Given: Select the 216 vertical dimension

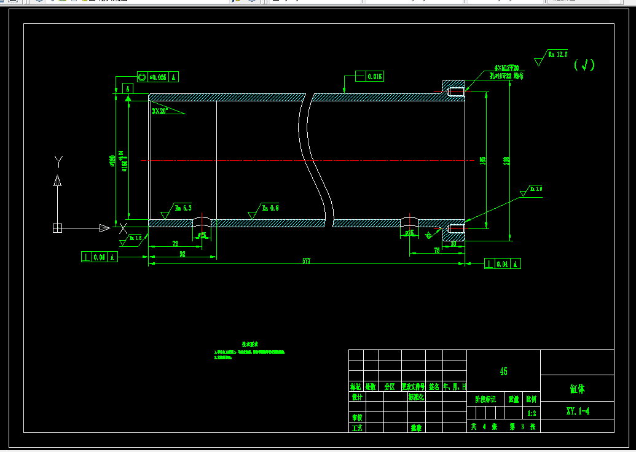Looking at the screenshot, I should (x=506, y=161).
